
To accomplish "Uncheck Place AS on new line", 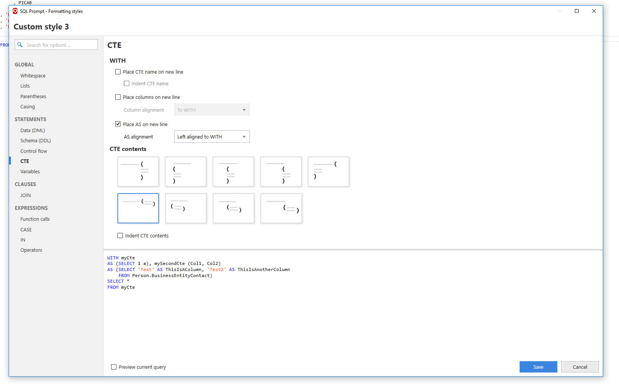I will pyautogui.click(x=118, y=124).
